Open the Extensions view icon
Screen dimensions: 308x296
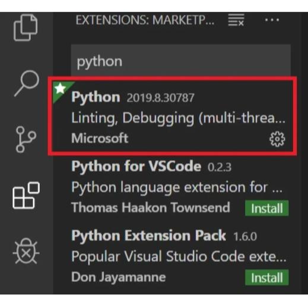(26, 195)
